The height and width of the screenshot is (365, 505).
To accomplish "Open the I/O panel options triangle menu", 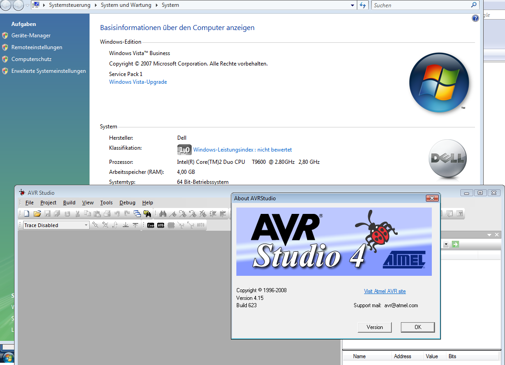I will [x=489, y=235].
